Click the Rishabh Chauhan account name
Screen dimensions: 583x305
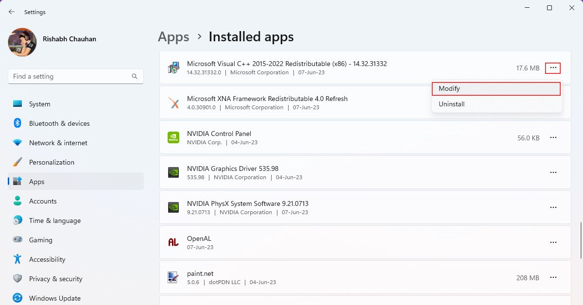click(x=69, y=39)
